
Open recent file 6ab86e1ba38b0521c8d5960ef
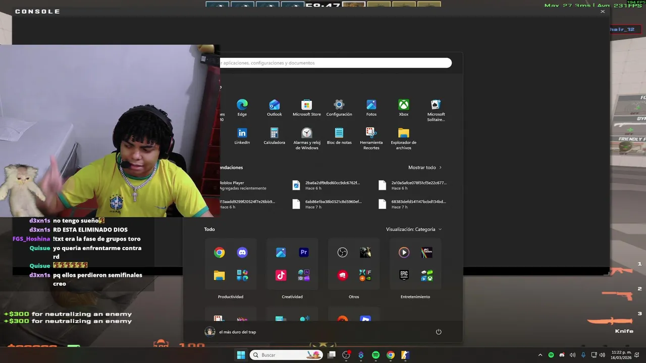[x=327, y=204]
